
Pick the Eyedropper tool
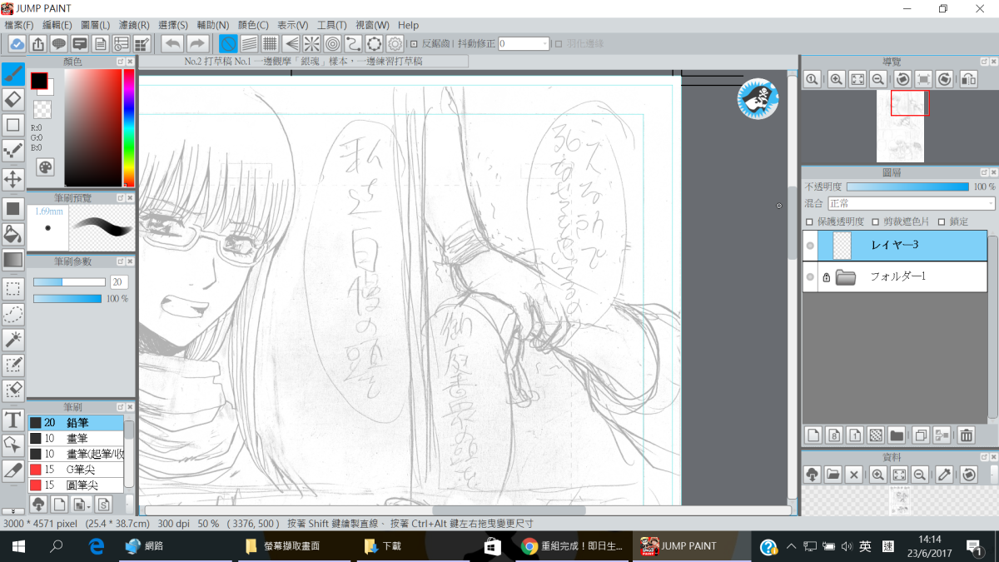12,470
